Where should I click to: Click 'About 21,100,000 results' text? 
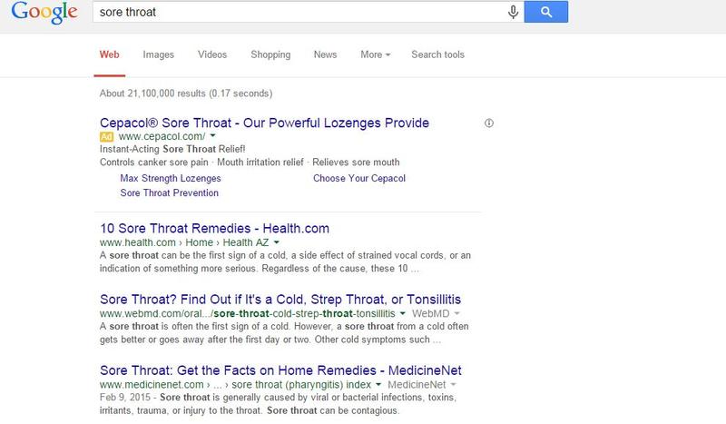click(186, 94)
